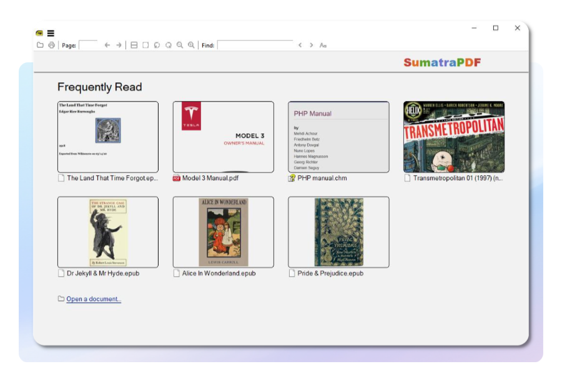Click 'Transmetropolitan 01 (1997)' file name
The height and width of the screenshot is (374, 562).
tap(458, 178)
